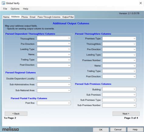
Task: Click the Next button
Action: click(x=126, y=114)
